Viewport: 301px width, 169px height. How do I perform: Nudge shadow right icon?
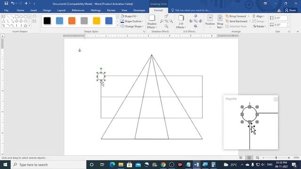[171, 21]
